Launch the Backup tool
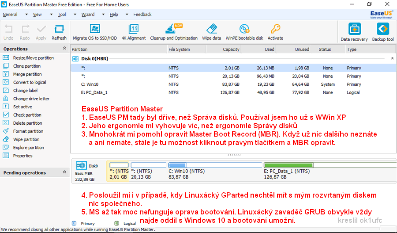 tap(382, 30)
